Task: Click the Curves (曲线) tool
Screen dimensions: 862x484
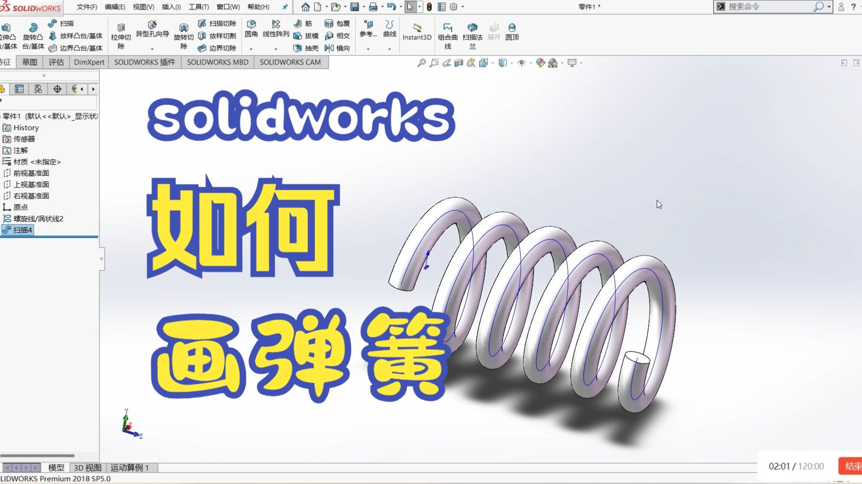Action: (x=389, y=29)
